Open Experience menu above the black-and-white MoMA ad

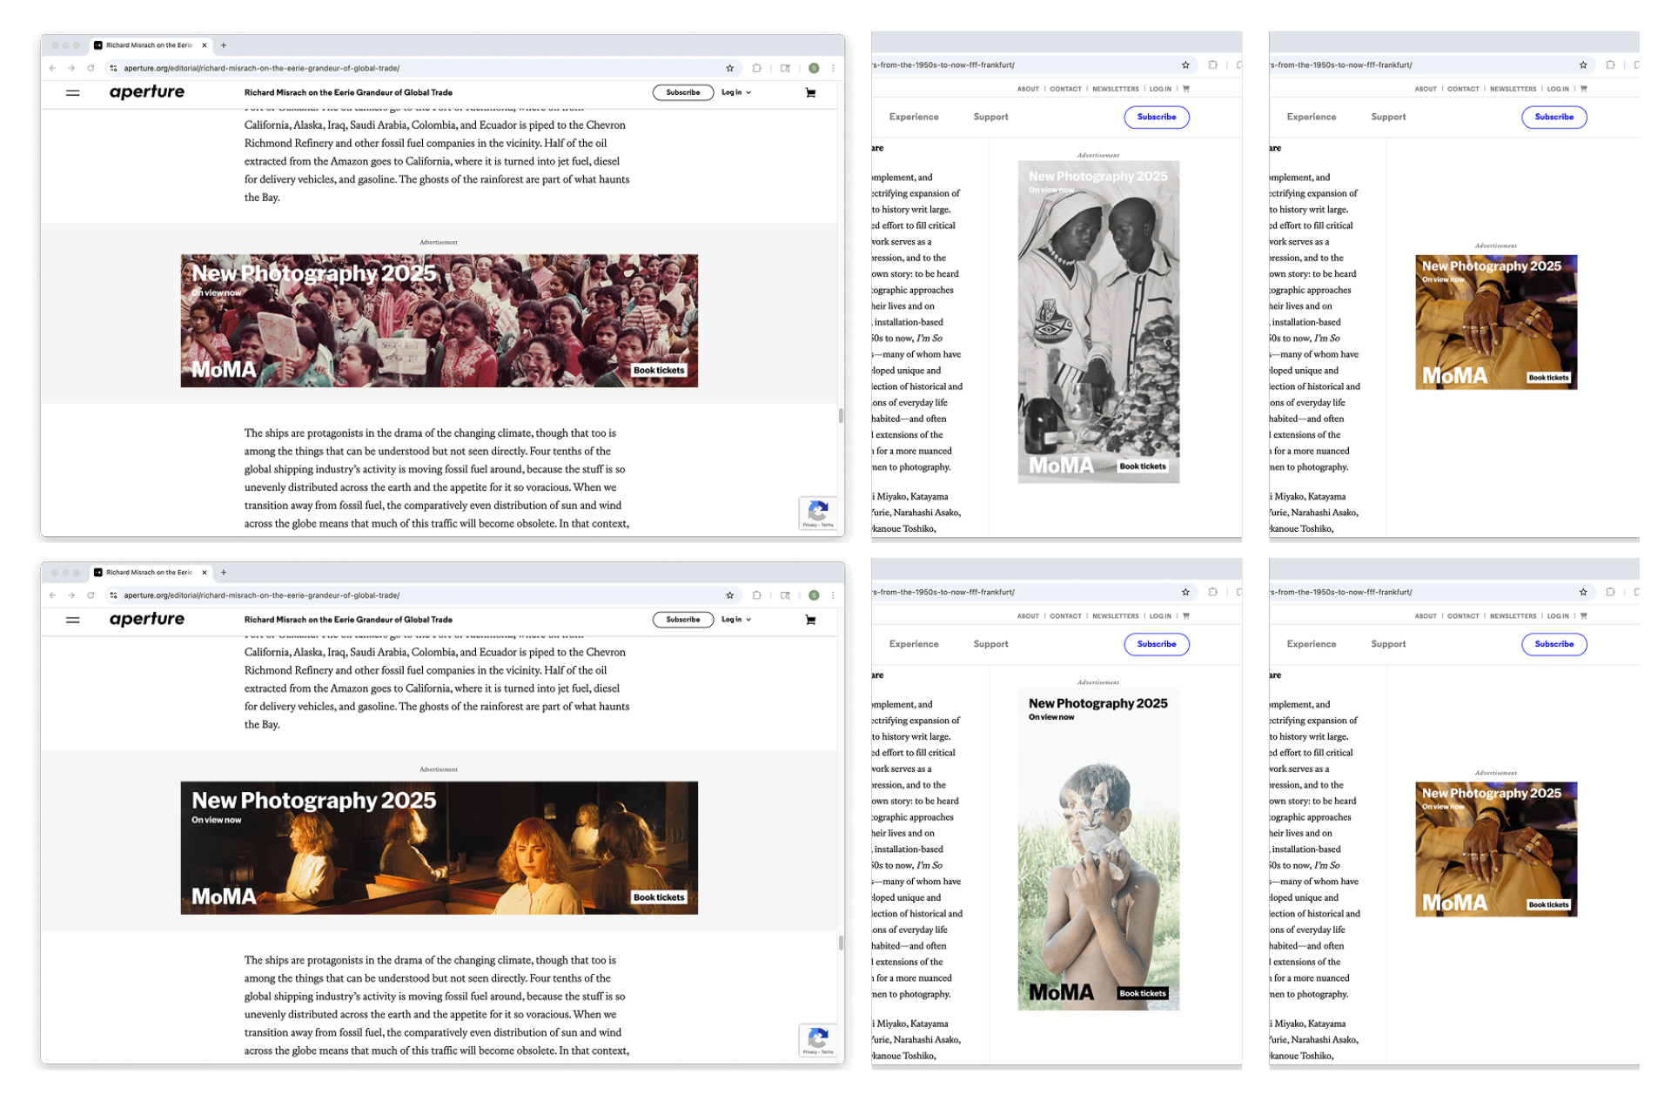click(913, 117)
